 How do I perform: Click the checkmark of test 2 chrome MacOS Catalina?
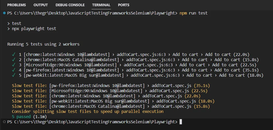(x=13, y=60)
